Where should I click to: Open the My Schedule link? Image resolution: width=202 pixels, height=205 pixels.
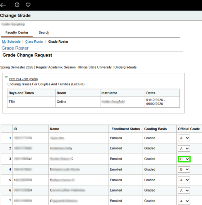[x=11, y=42]
